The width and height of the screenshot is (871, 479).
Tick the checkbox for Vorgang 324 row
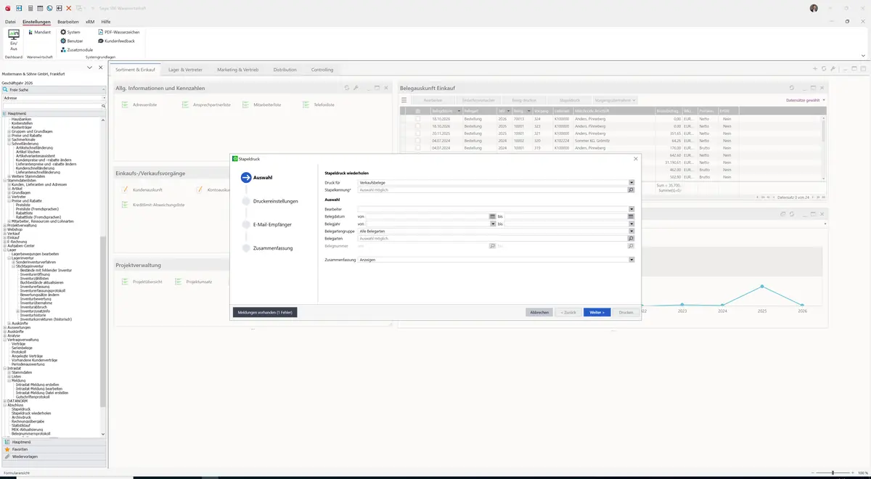coord(417,118)
